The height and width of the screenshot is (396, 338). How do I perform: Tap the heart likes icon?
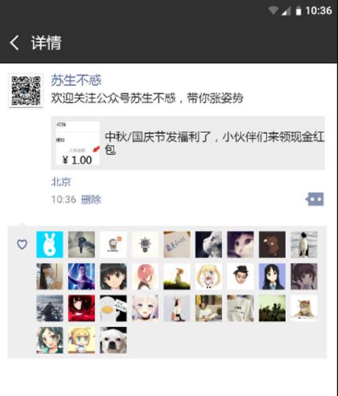[x=22, y=244]
